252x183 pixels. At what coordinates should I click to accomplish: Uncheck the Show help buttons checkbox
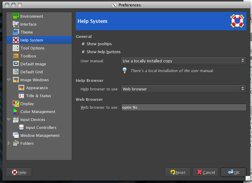(x=83, y=52)
